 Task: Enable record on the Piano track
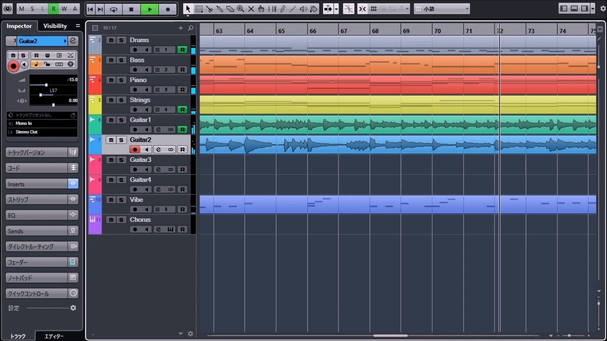[135, 90]
